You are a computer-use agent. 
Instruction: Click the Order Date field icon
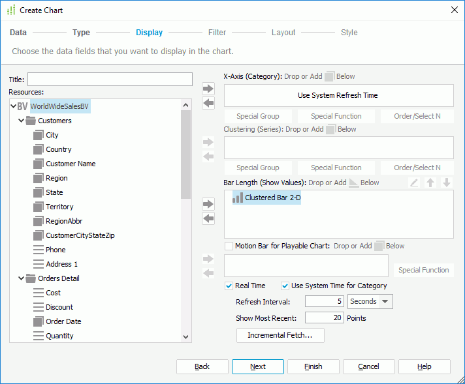pyautogui.click(x=39, y=321)
